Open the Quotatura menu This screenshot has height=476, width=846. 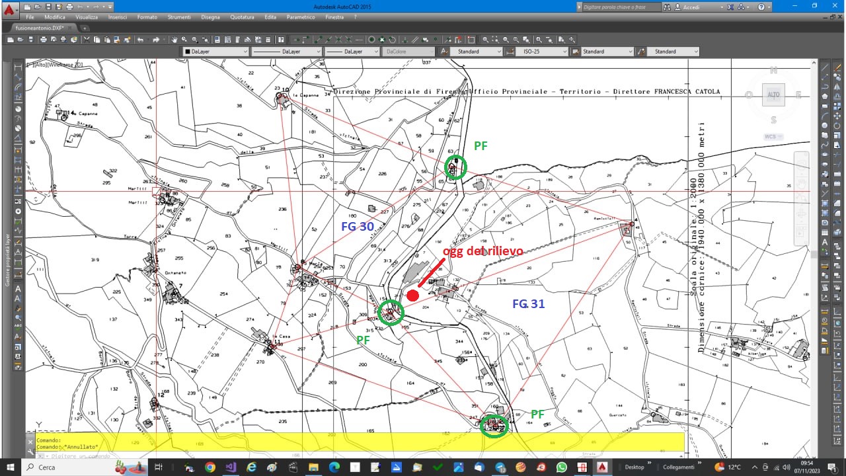242,17
